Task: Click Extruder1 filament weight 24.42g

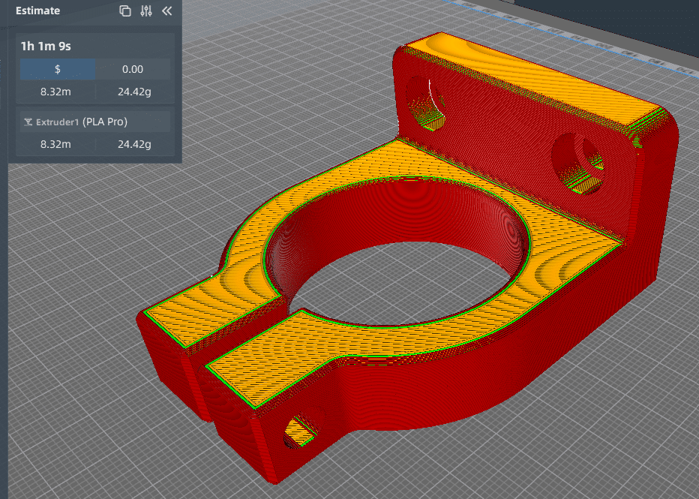Action: click(134, 144)
